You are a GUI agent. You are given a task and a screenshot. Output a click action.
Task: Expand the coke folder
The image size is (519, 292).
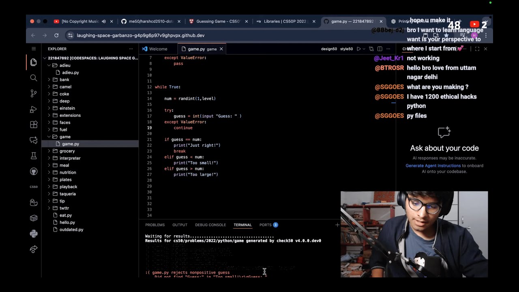[49, 94]
